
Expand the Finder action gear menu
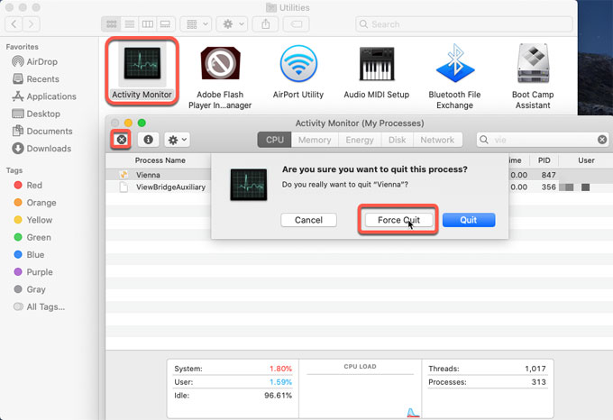[x=233, y=24]
